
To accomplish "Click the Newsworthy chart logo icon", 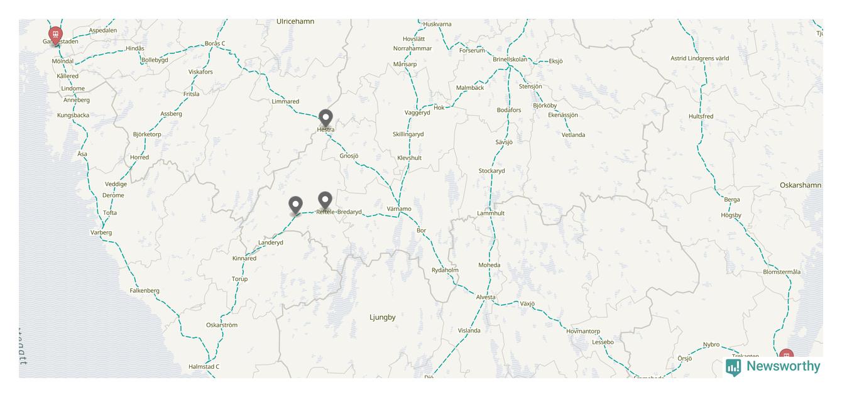I will pyautogui.click(x=733, y=367).
